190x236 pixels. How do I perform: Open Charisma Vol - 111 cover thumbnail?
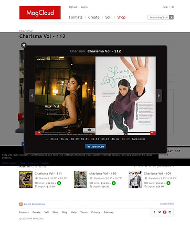tap(26, 179)
